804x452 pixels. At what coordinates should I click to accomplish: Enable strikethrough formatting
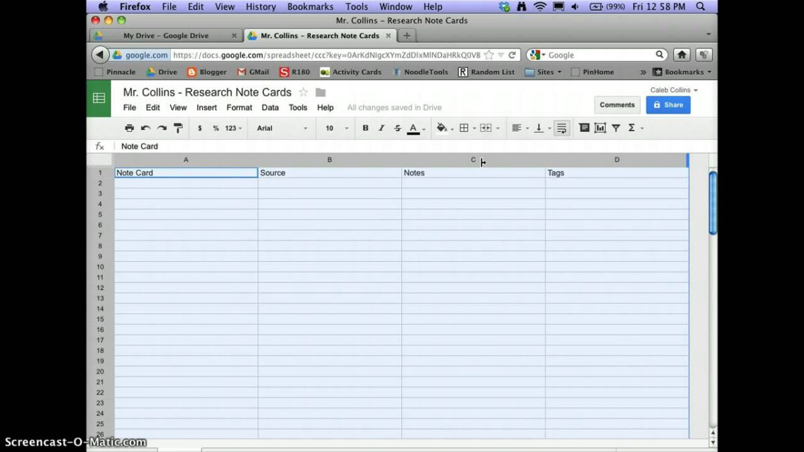coord(397,128)
